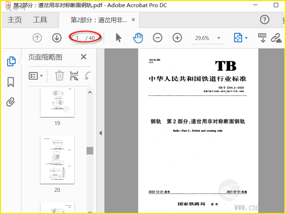Click the 中华人民共和国铁道行业标准 heading
286x214 pixels.
198,78
